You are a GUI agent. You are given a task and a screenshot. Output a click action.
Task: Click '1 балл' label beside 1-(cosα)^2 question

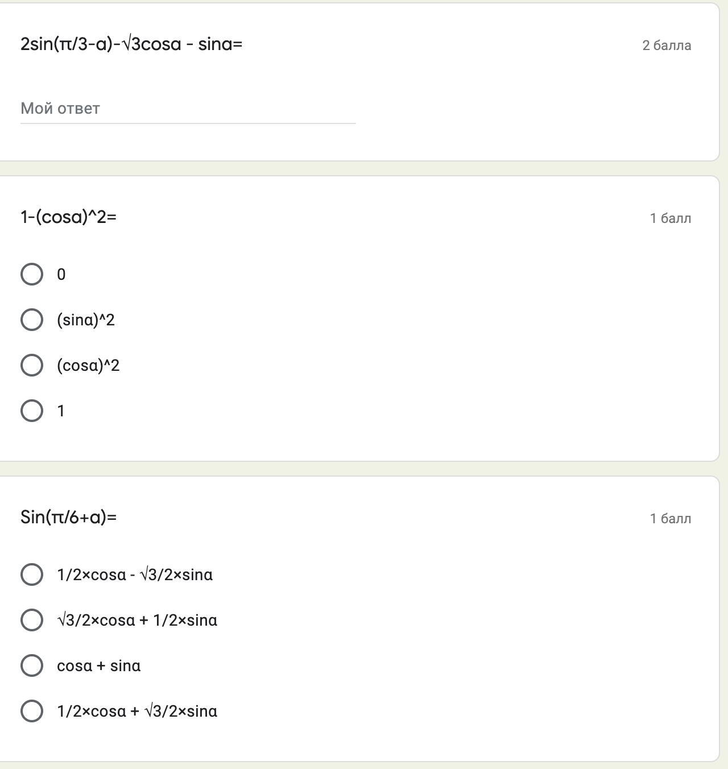pyautogui.click(x=671, y=218)
